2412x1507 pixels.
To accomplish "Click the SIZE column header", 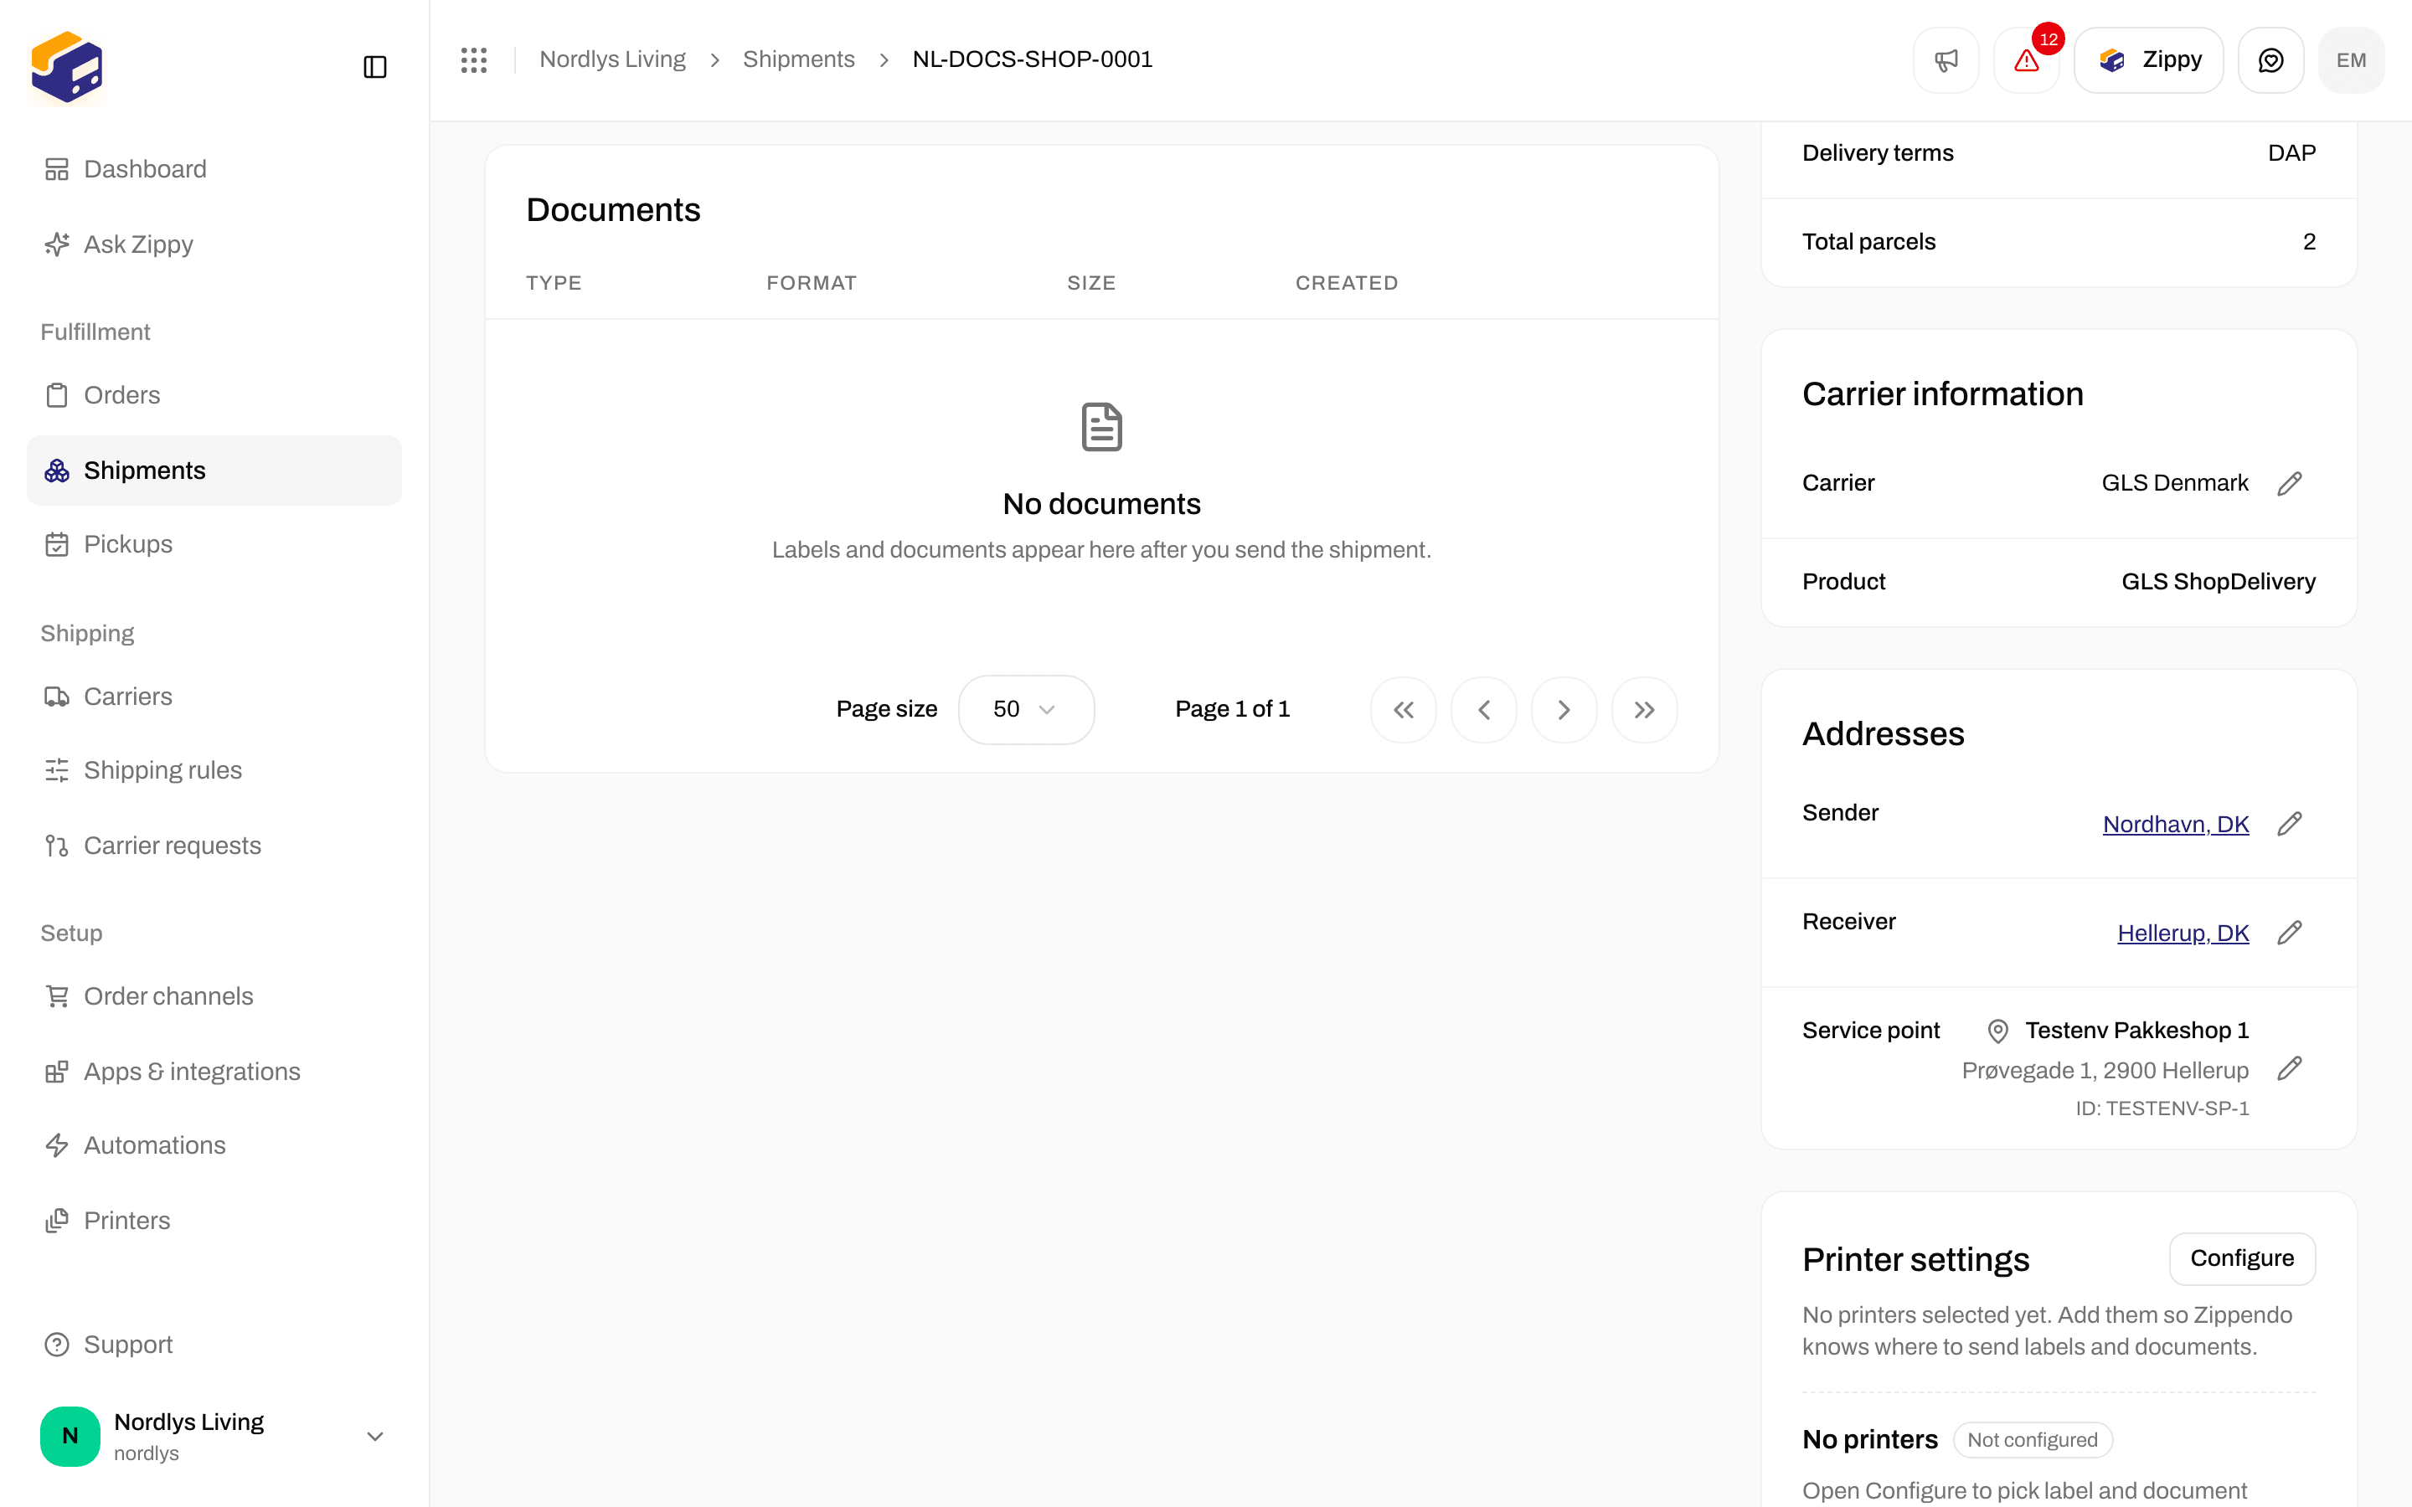I will (1091, 283).
